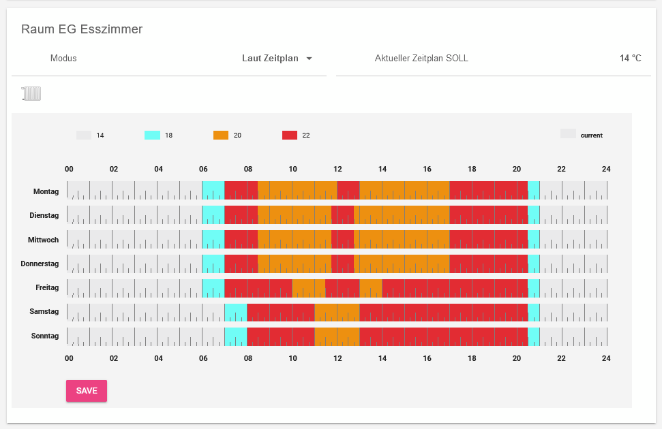Viewport: 662px width, 429px height.
Task: Select the Montag row label
Action: 46,191
